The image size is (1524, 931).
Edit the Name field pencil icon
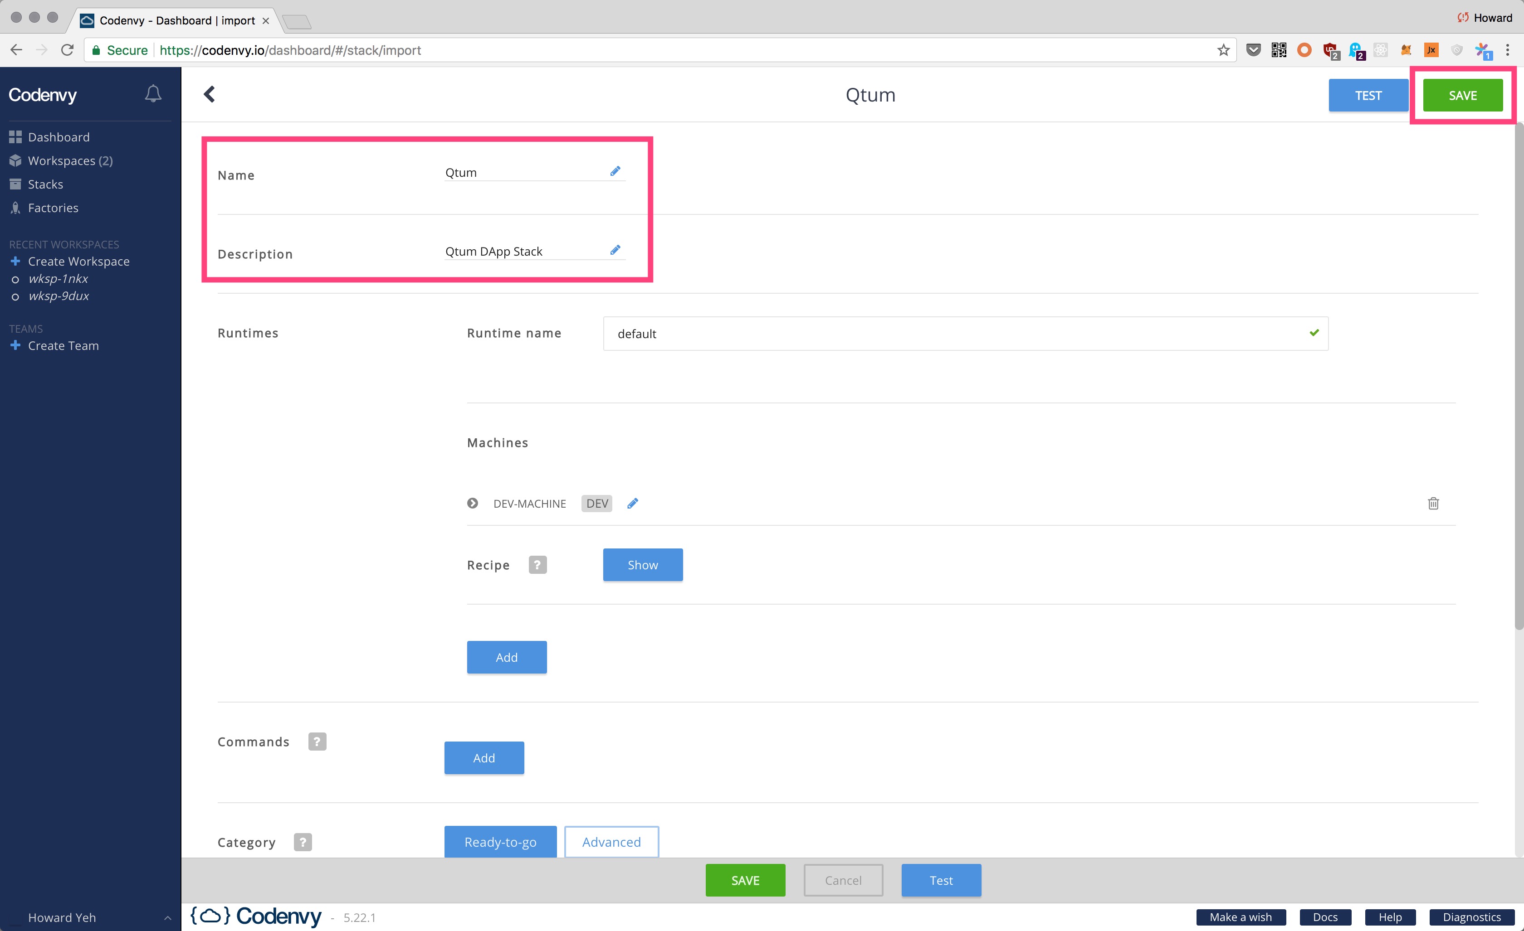pyautogui.click(x=615, y=171)
